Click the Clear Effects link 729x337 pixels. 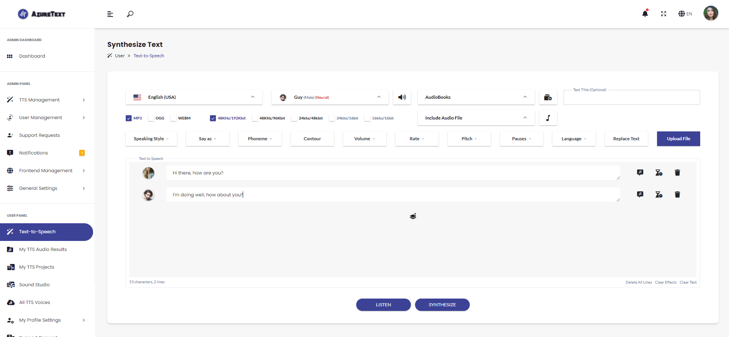click(x=666, y=282)
